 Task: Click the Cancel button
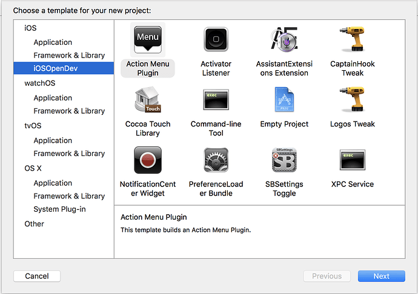(37, 276)
